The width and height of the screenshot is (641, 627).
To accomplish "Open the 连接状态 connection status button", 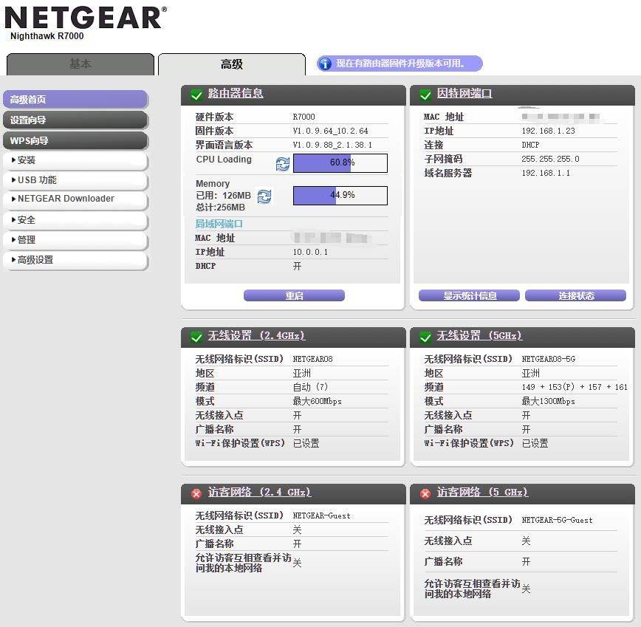I will coord(575,295).
